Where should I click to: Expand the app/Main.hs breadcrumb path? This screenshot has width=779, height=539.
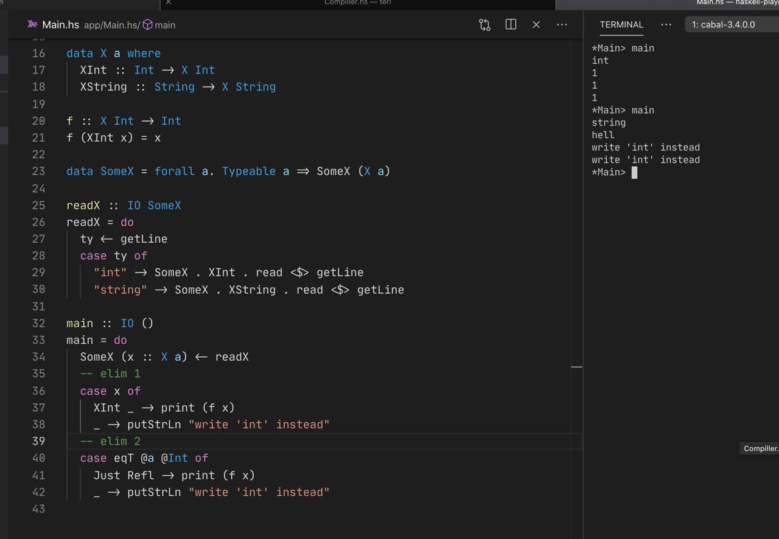pyautogui.click(x=111, y=25)
